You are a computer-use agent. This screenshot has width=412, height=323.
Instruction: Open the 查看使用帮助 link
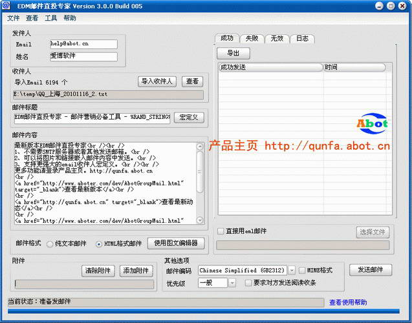coord(348,302)
